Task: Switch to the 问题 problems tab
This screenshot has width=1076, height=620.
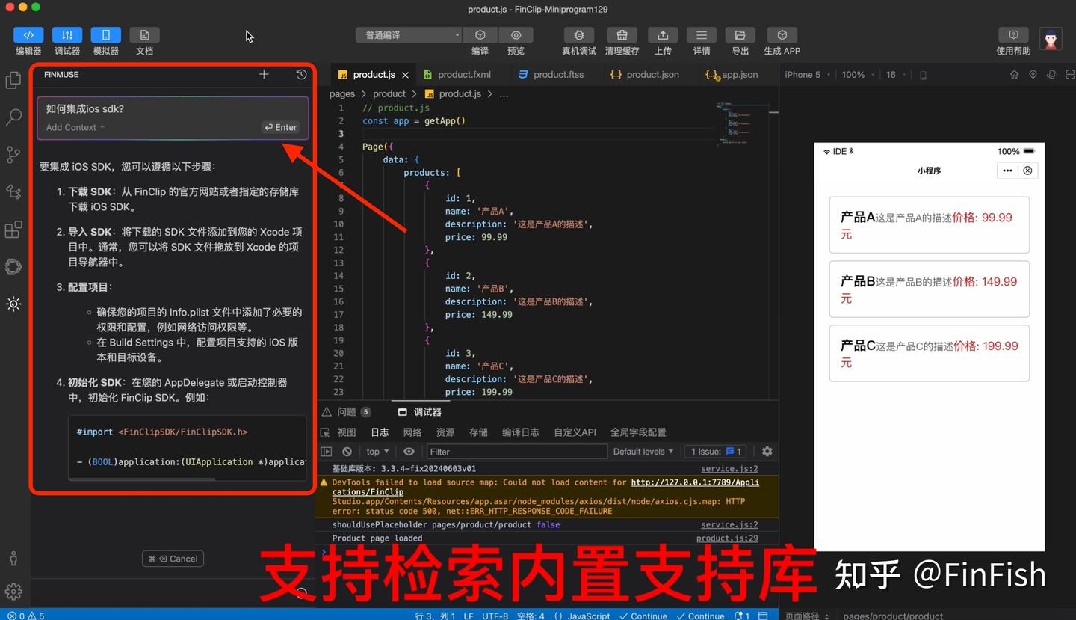Action: pos(347,412)
